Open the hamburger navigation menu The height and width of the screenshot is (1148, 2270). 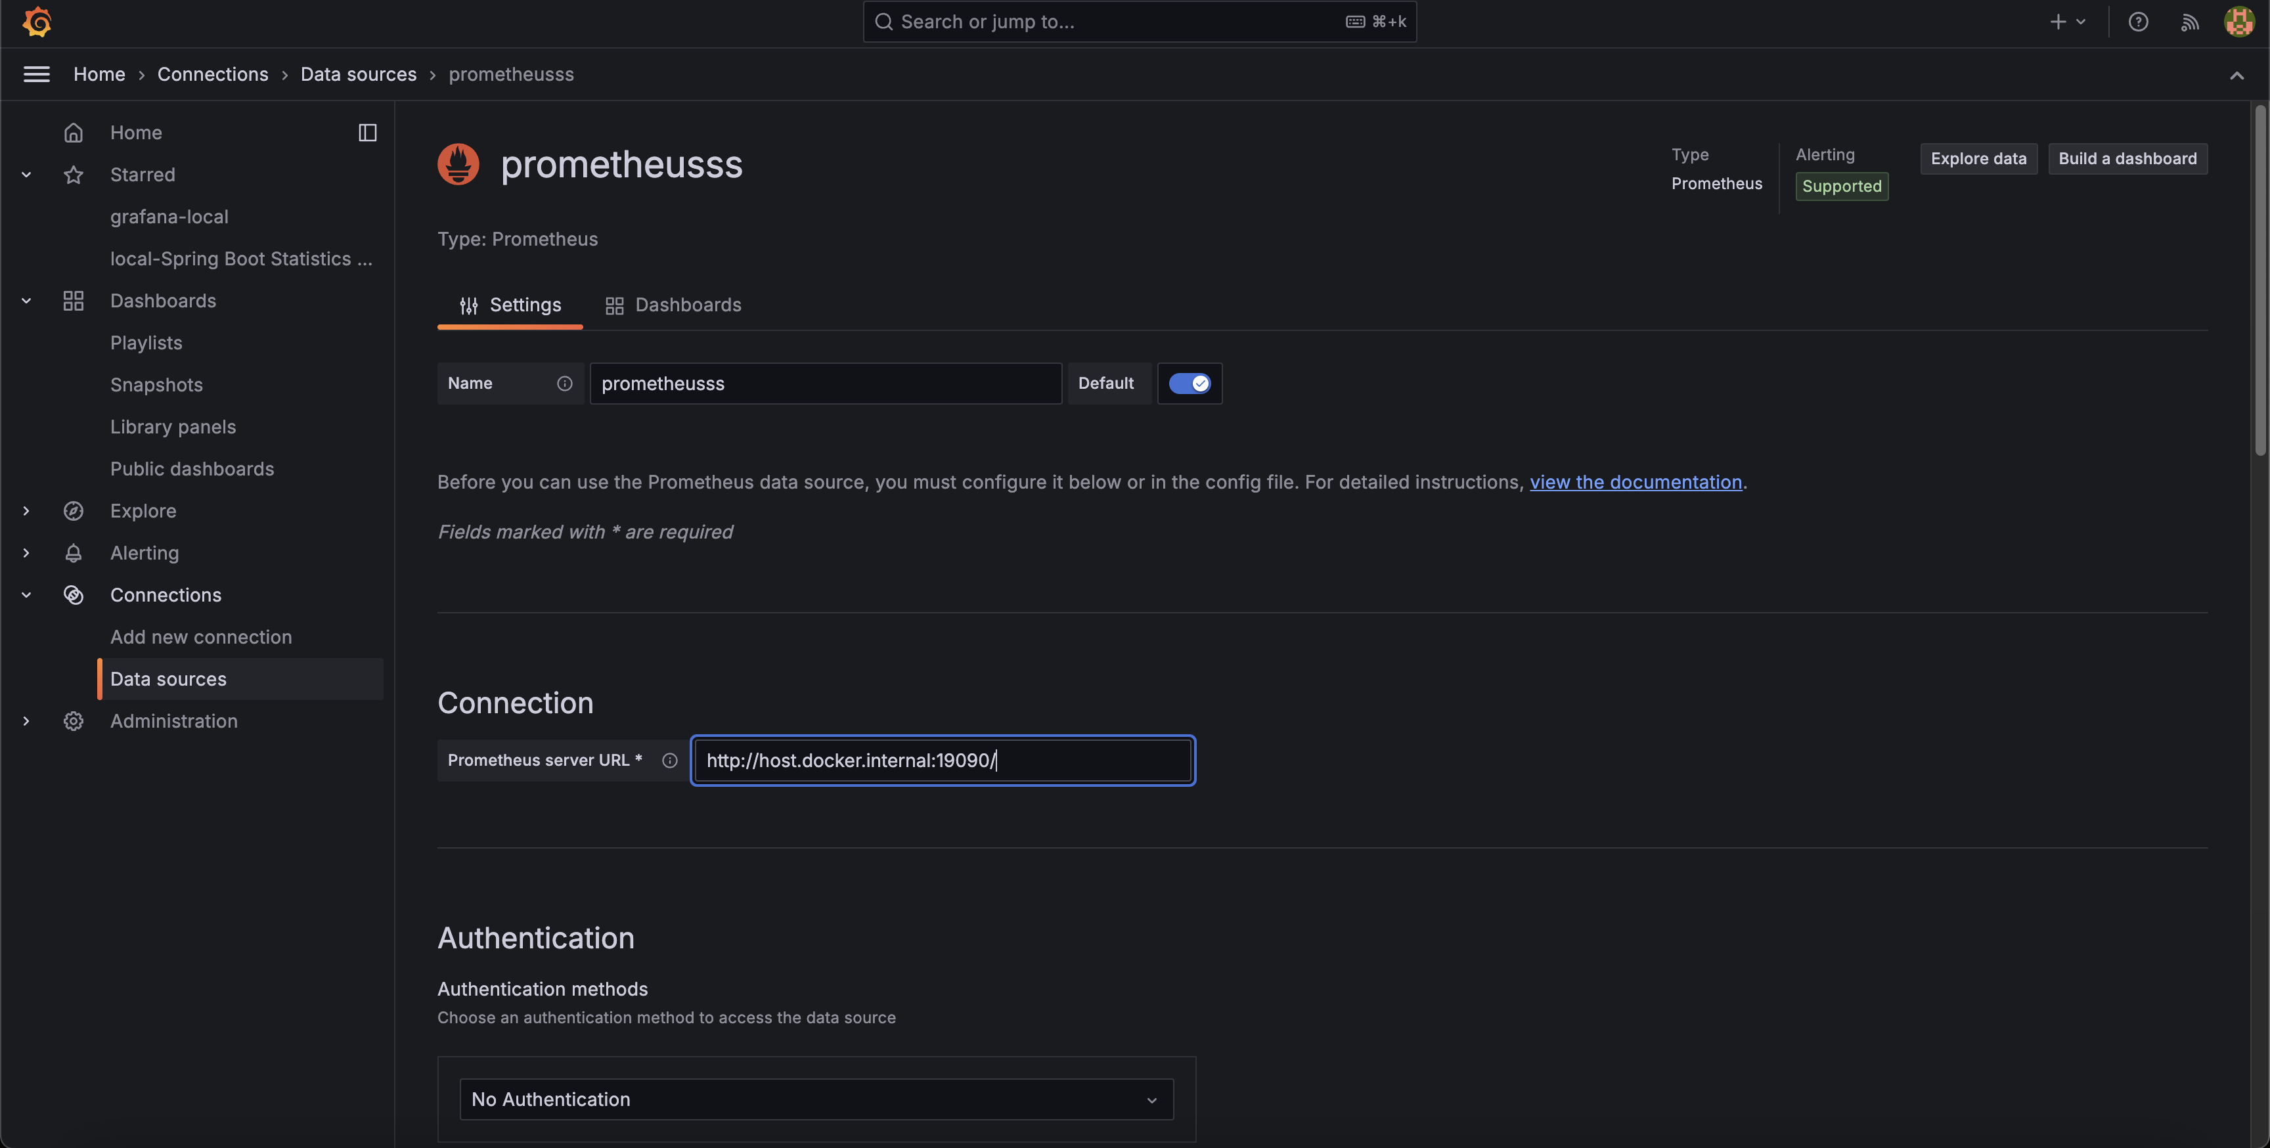coord(36,74)
